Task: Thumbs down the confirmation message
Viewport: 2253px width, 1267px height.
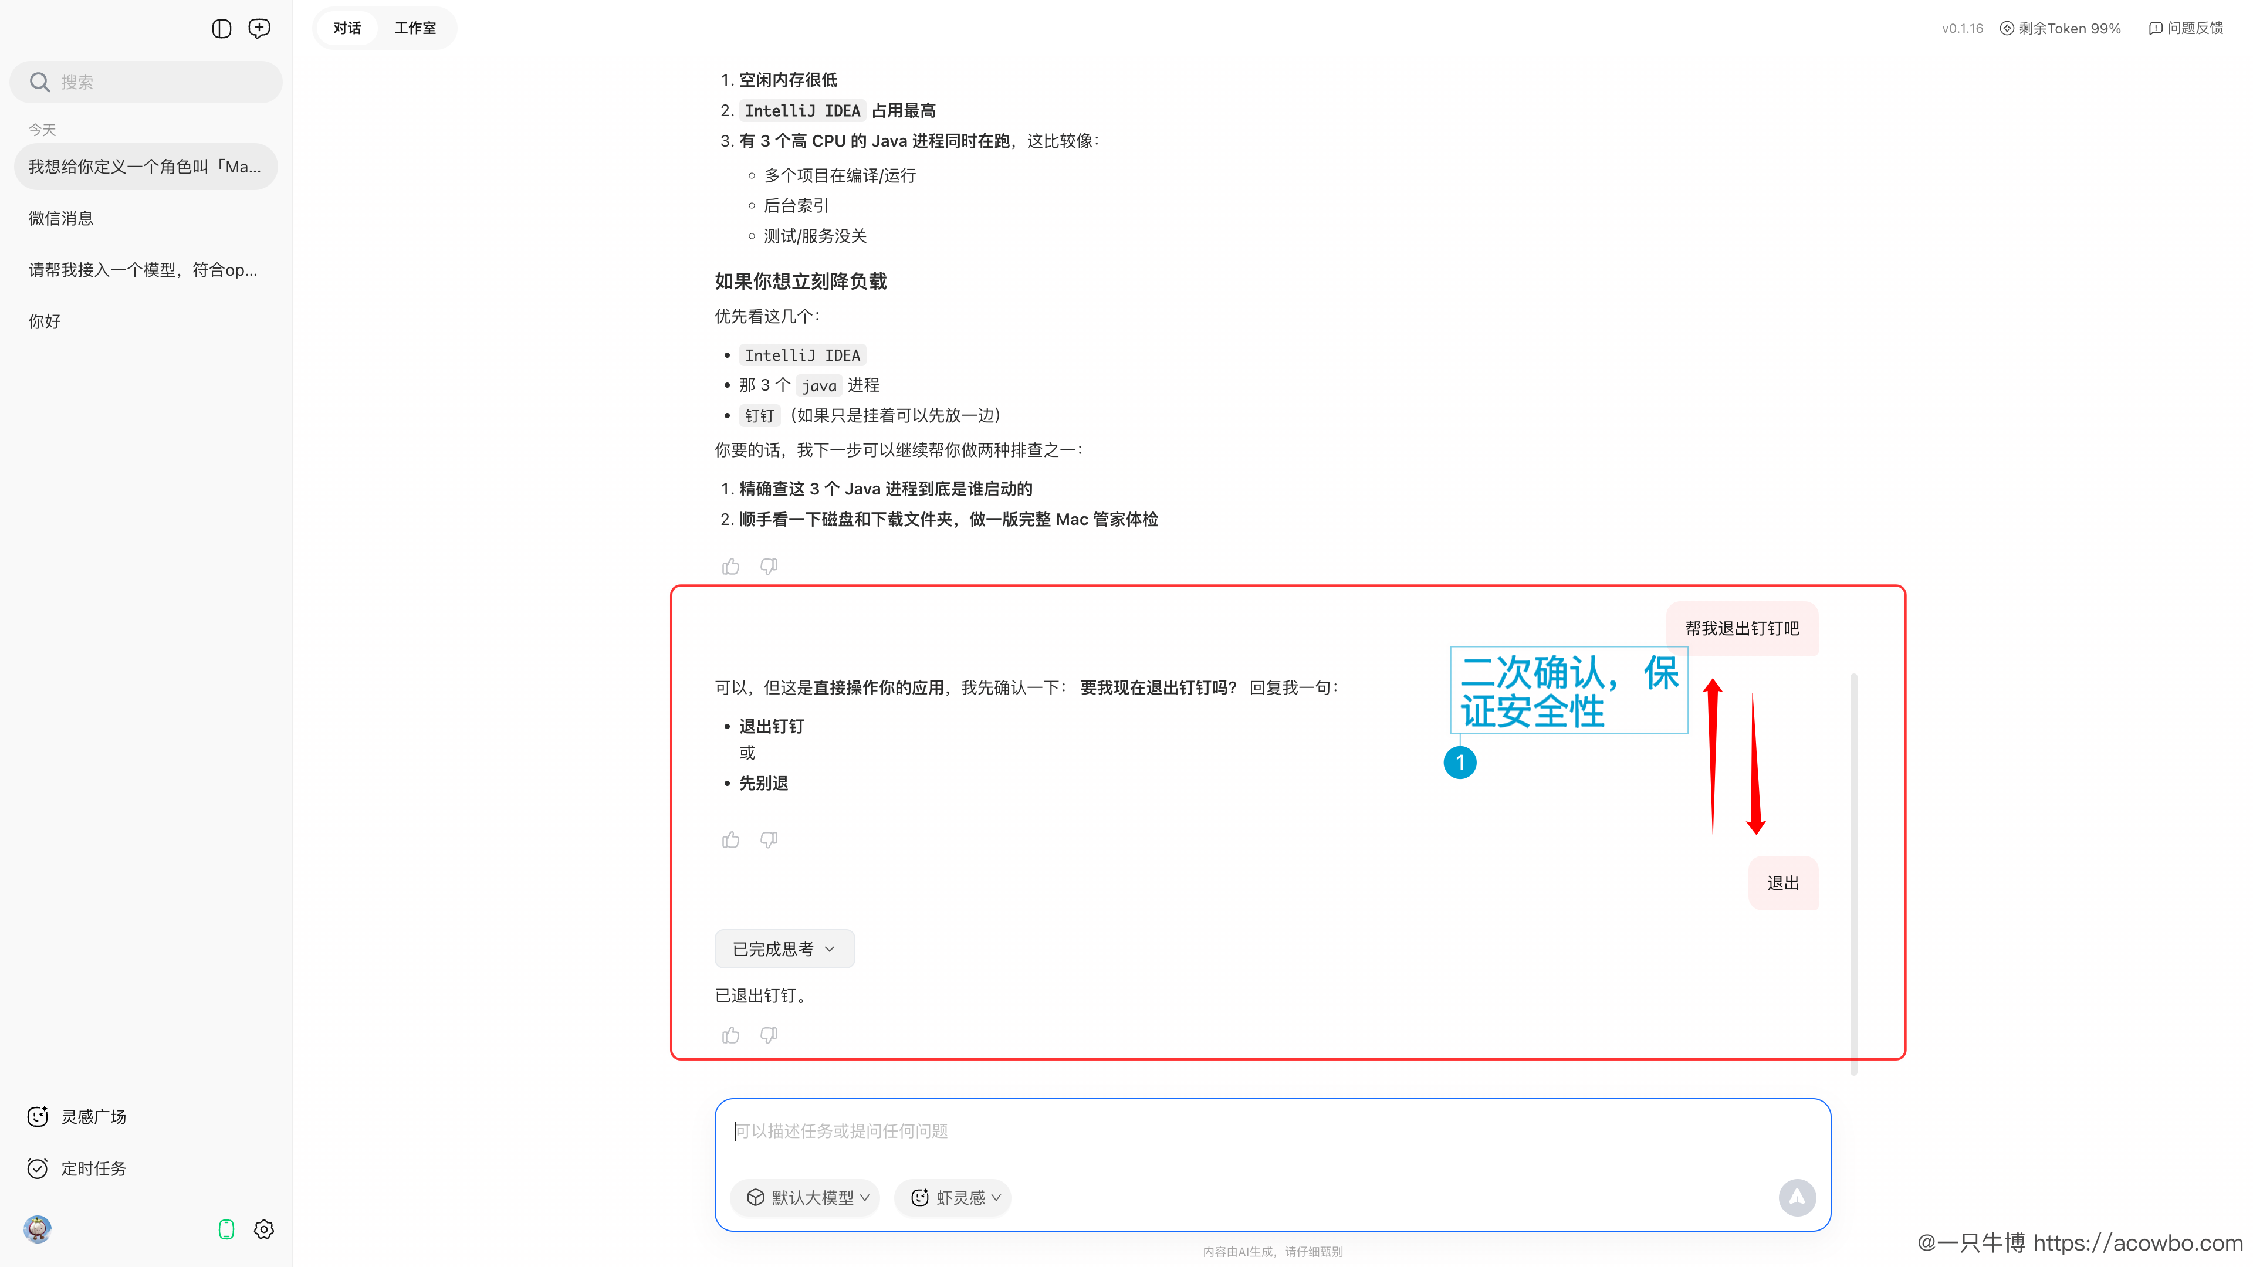Action: [x=769, y=839]
